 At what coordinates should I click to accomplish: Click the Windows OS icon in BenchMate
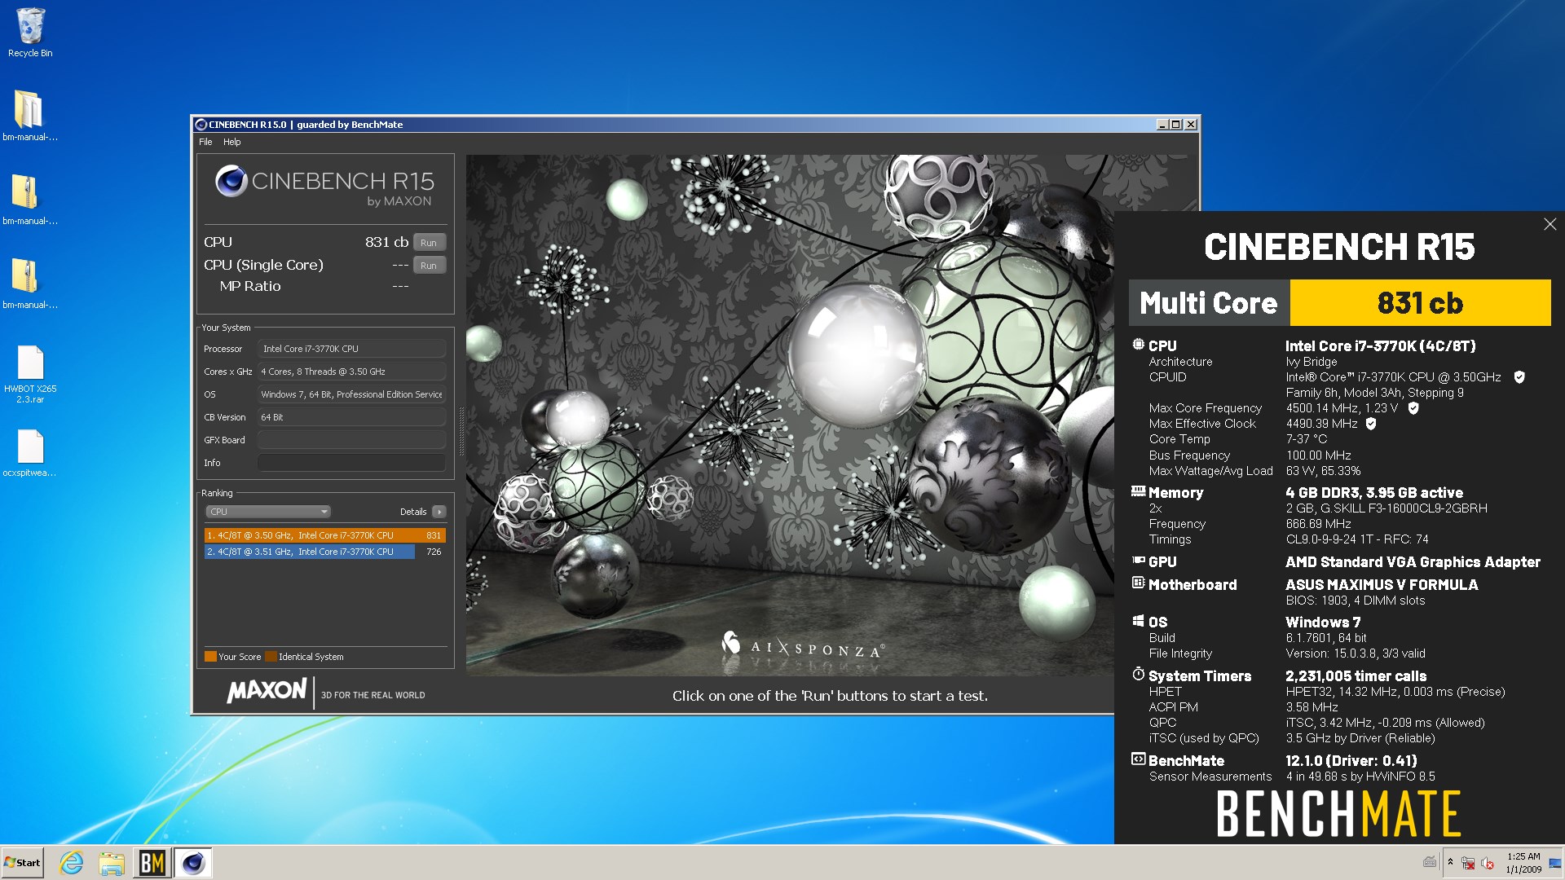click(x=1138, y=621)
